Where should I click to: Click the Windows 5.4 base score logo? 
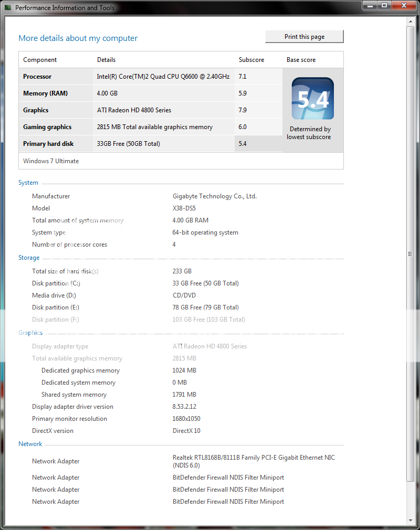(312, 99)
